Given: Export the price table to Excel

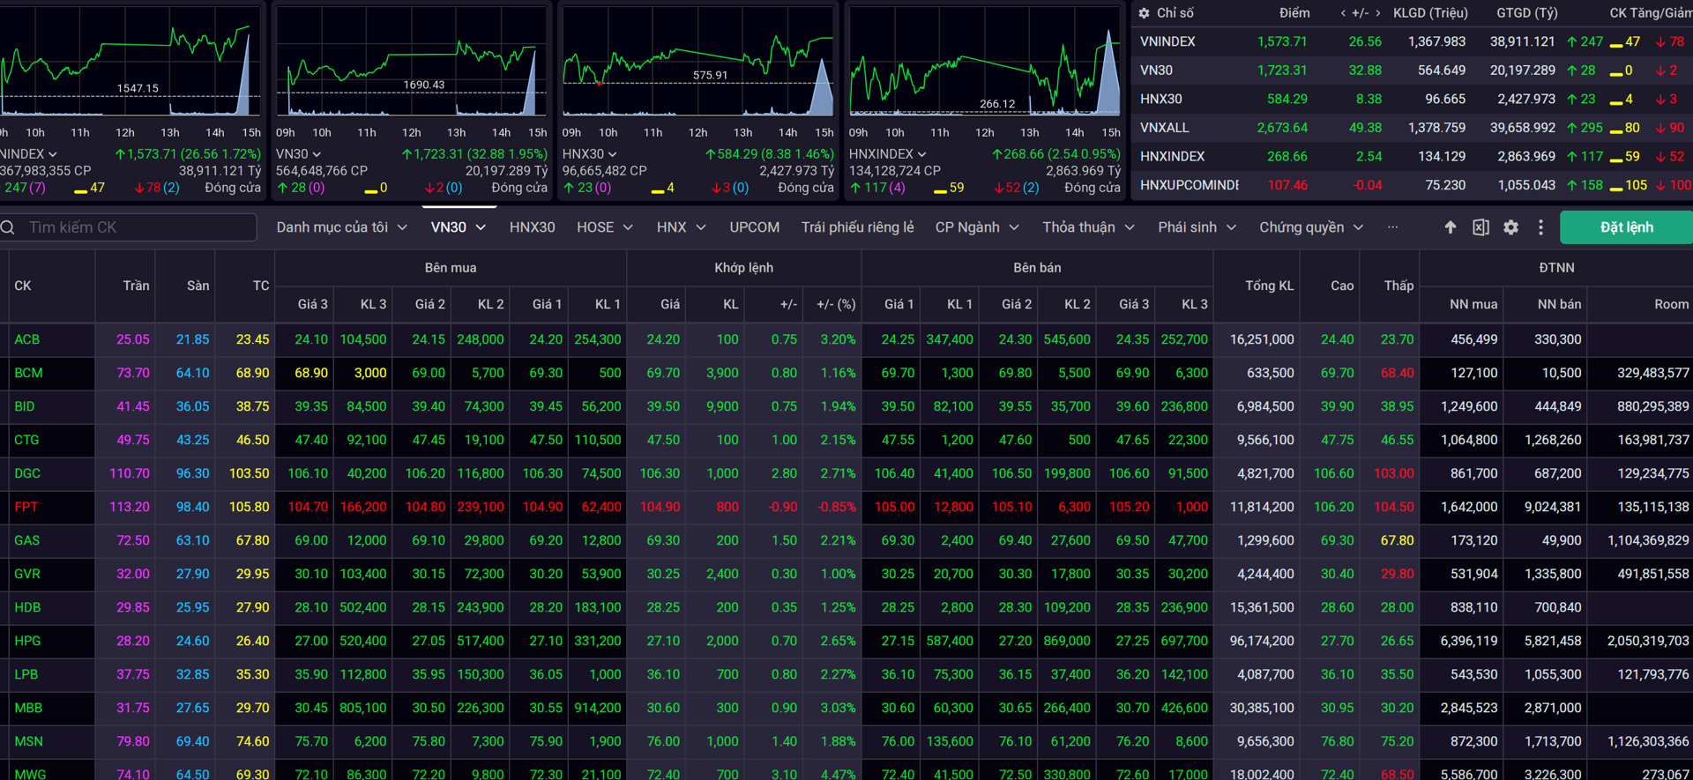Looking at the screenshot, I should click(x=1480, y=227).
